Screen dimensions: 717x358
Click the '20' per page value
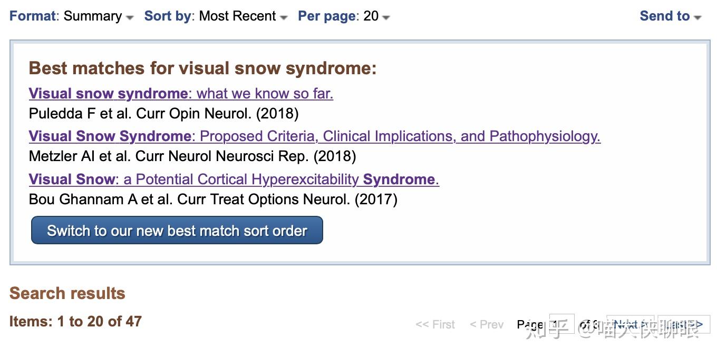(371, 16)
